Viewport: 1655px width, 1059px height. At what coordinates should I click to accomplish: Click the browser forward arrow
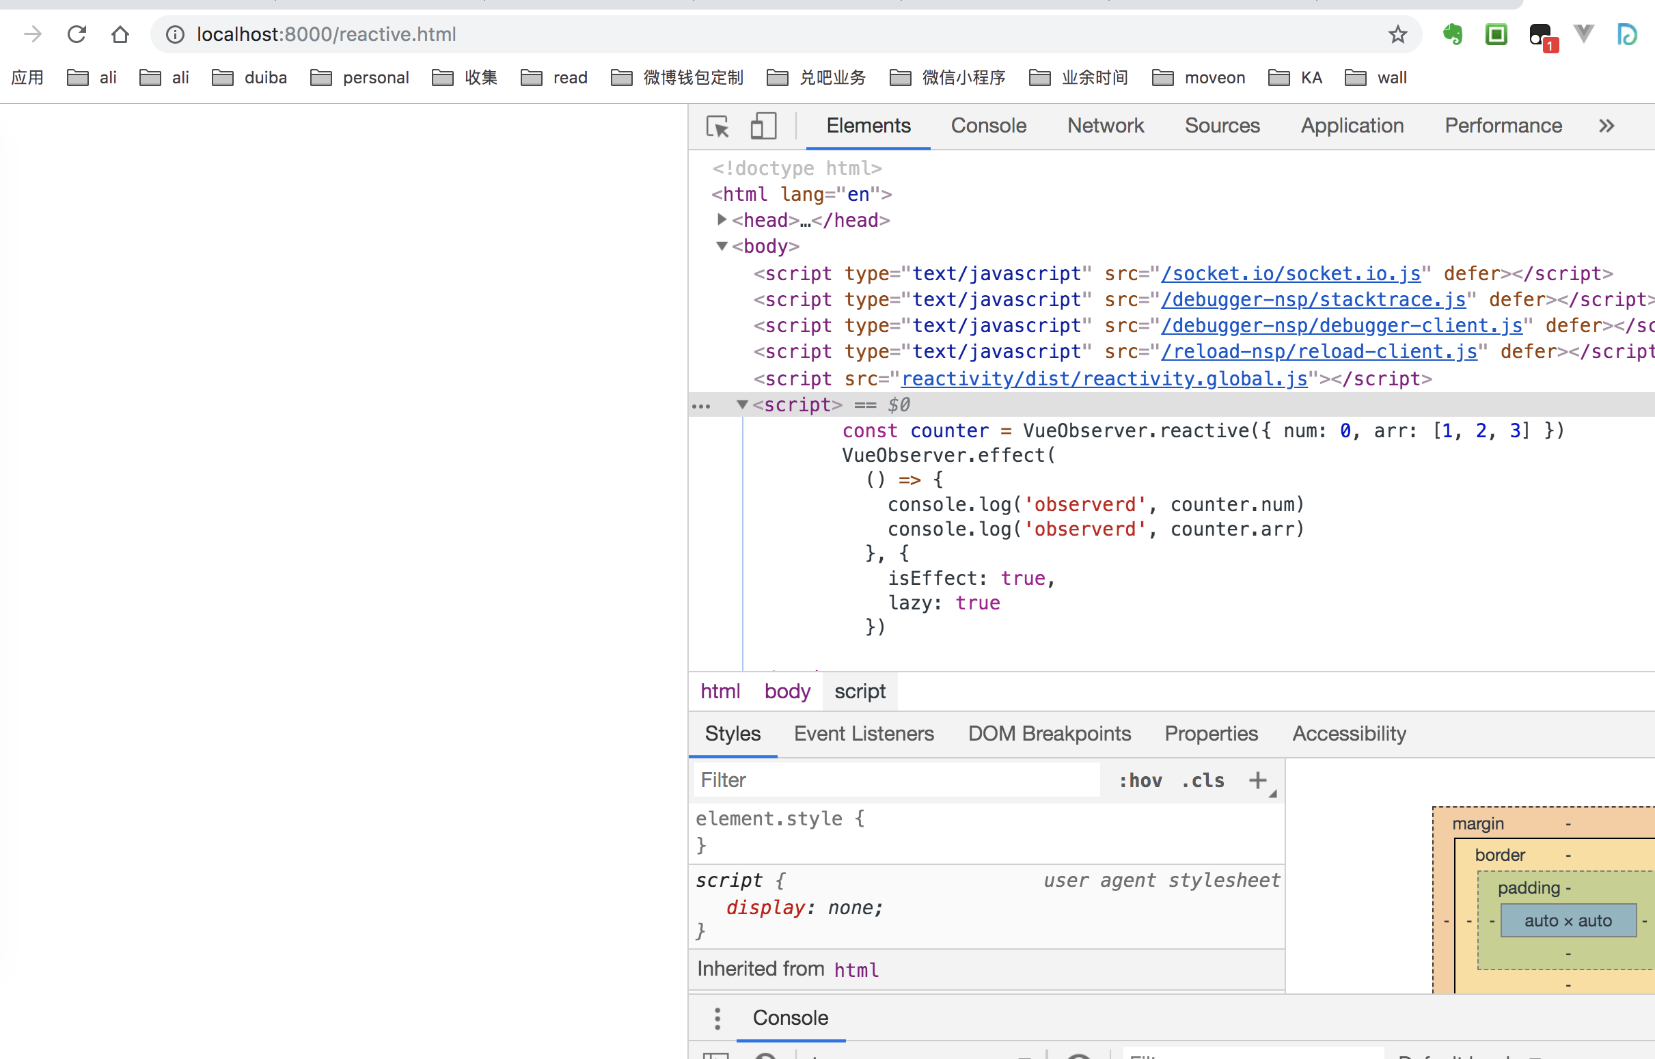(x=32, y=33)
